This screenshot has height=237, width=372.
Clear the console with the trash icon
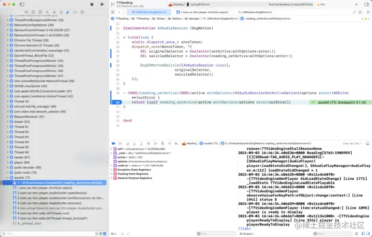356,234
